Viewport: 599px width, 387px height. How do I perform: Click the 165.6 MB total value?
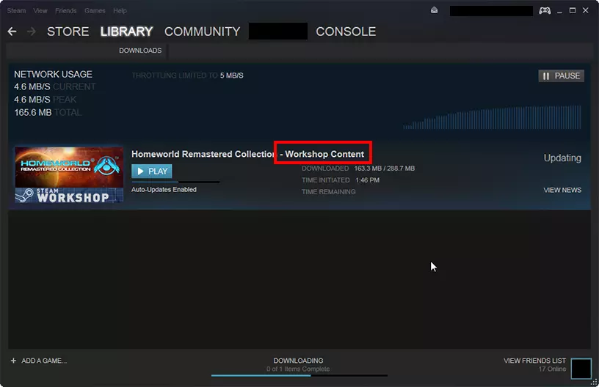[33, 112]
